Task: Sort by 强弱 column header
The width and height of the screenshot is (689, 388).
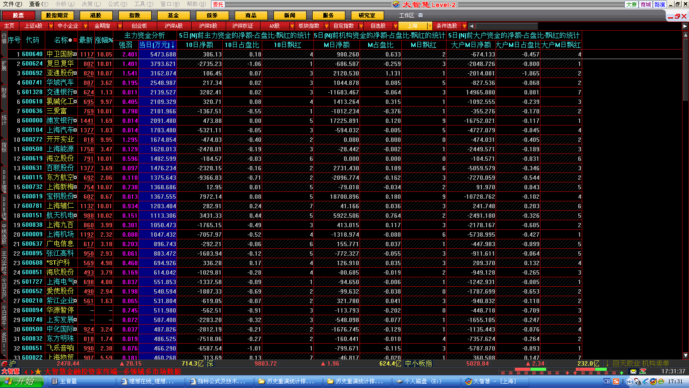Action: click(x=125, y=45)
